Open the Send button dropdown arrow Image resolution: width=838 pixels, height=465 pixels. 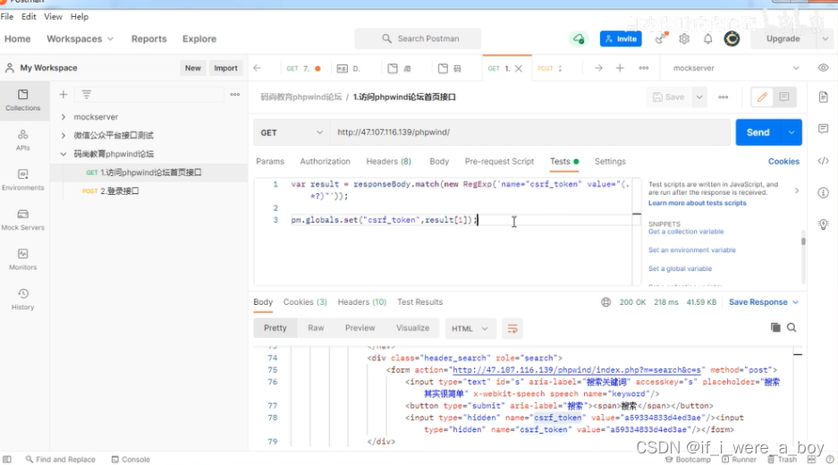[791, 132]
